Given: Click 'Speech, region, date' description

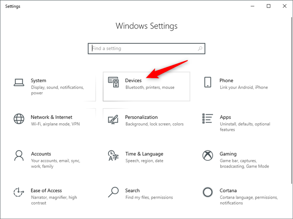Looking at the screenshot, I should (x=144, y=161).
